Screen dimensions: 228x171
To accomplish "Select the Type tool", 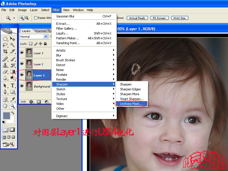I will 13,85.
